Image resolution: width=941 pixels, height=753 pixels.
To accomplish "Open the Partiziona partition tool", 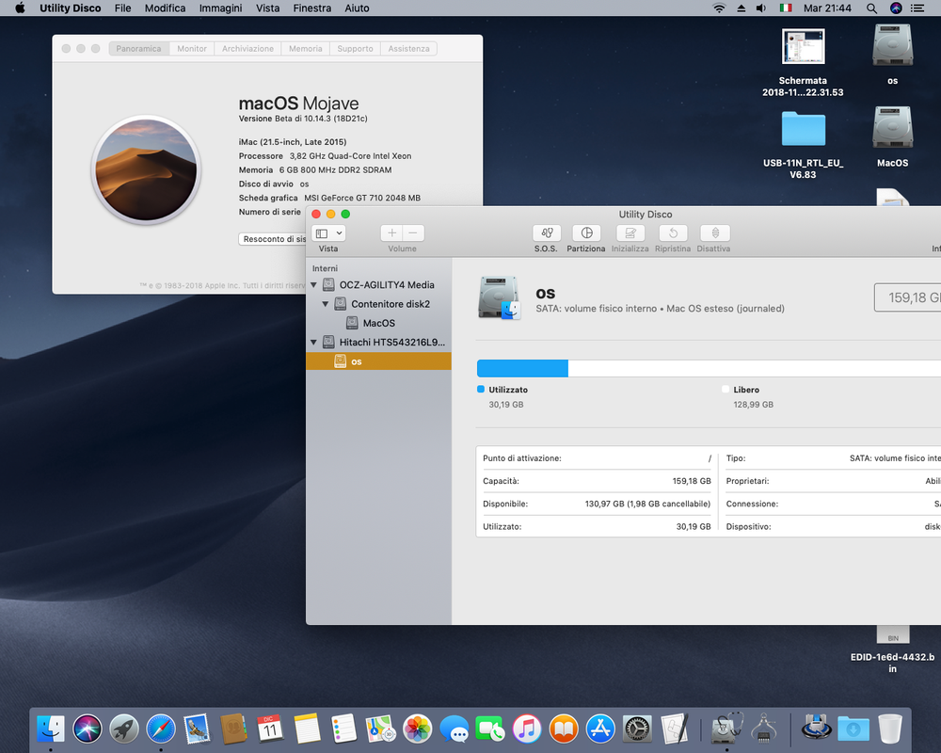I will point(586,233).
